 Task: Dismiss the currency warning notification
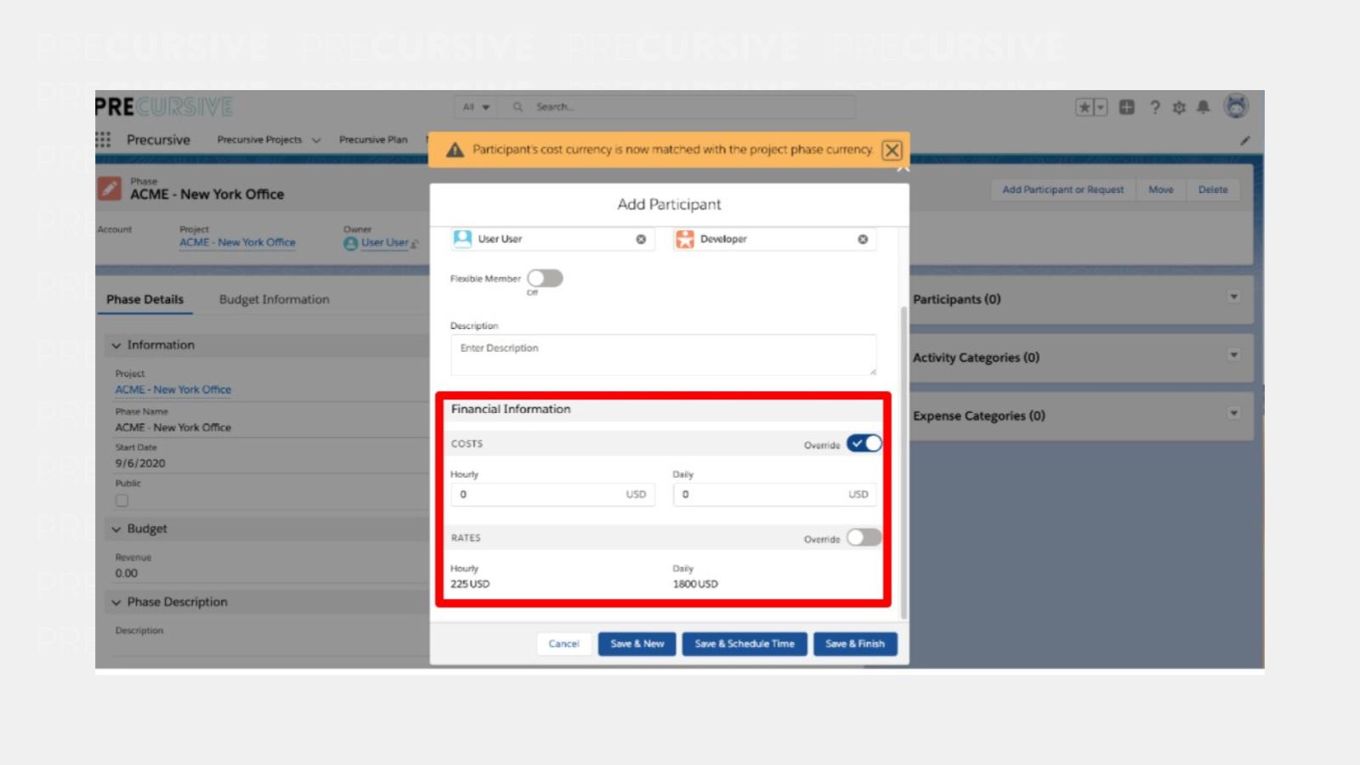click(892, 150)
